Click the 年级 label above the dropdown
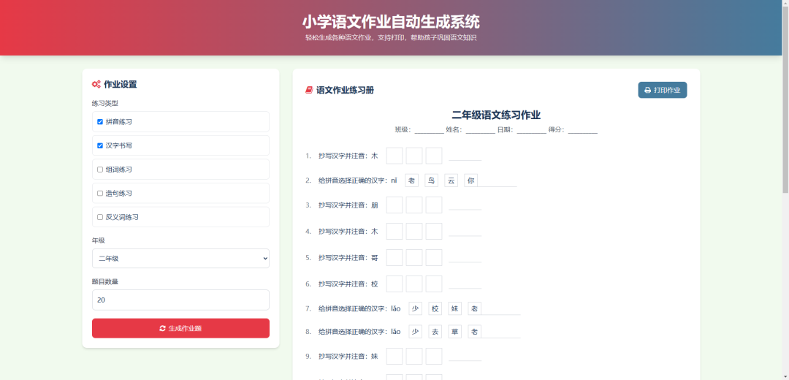789x380 pixels. [x=99, y=240]
